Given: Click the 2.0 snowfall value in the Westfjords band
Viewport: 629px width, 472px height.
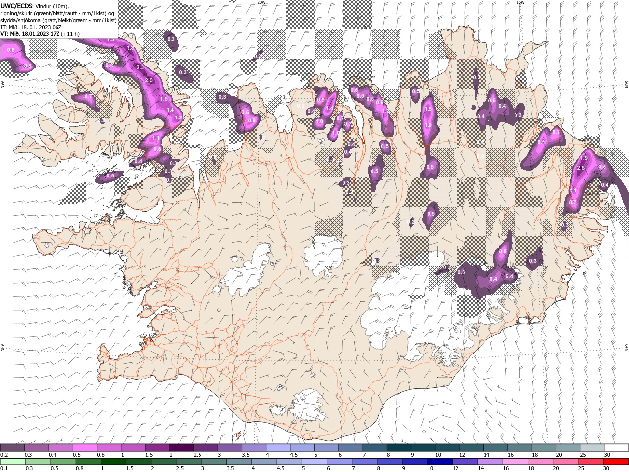Looking at the screenshot, I should [149, 80].
